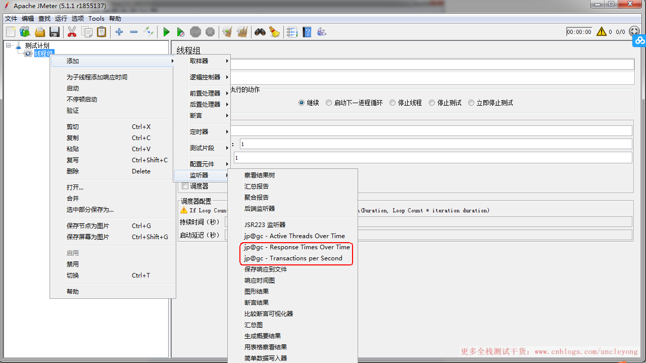Click the Expand All plus icon

pyautogui.click(x=119, y=32)
